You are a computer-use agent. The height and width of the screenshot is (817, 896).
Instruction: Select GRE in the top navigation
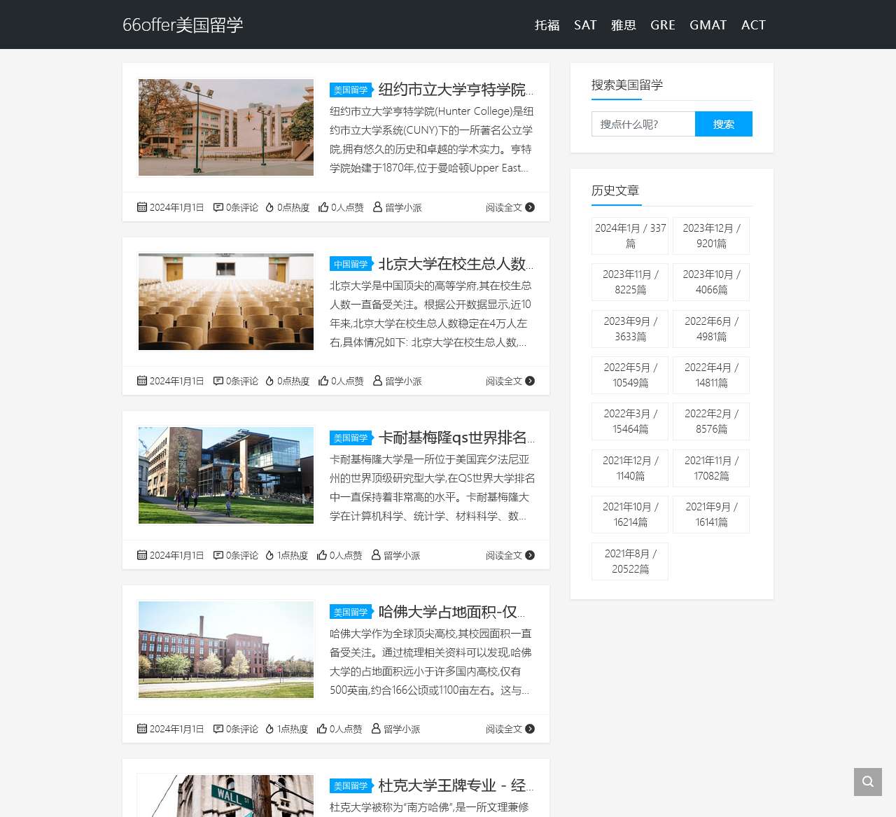point(663,25)
